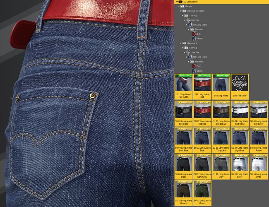The height and width of the screenshot is (207, 269).
Task: Select Jeans under Genesis 9 Materials
Action: [199, 71]
